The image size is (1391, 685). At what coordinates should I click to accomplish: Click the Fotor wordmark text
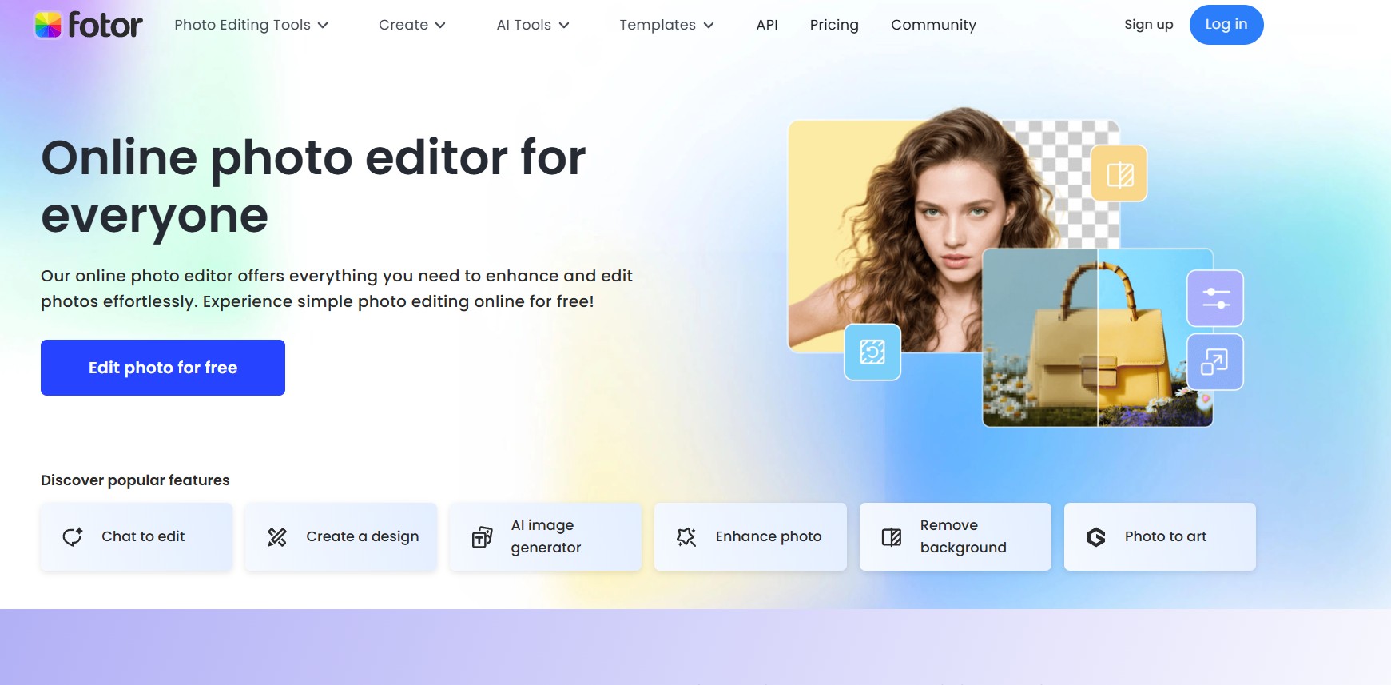105,25
